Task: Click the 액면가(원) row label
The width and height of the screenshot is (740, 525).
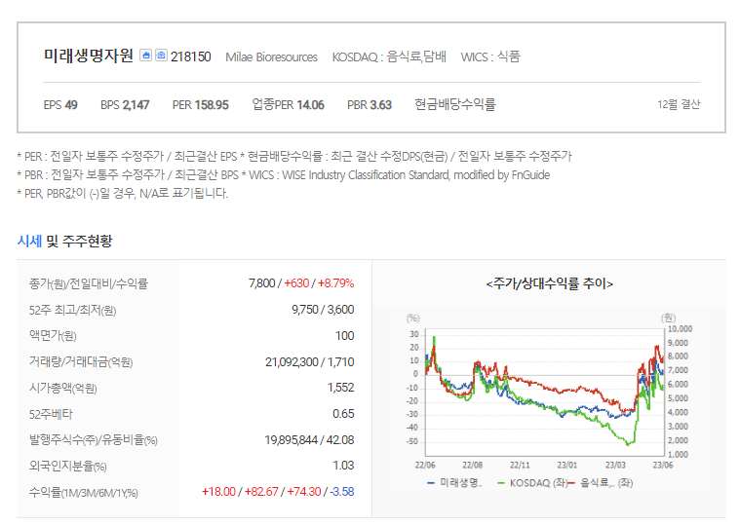Action: click(53, 335)
